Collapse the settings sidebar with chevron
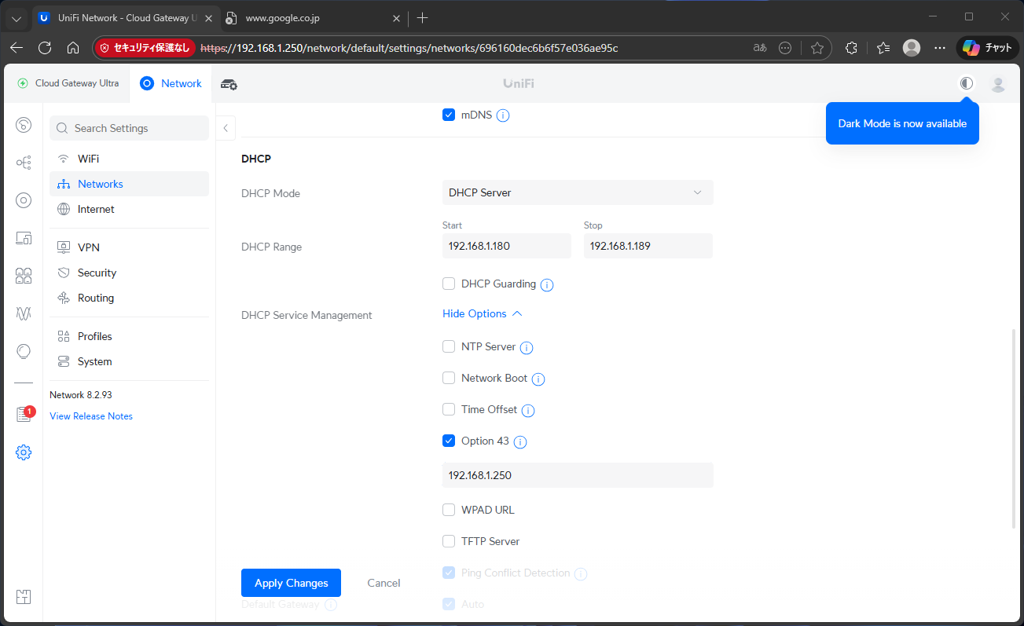 pyautogui.click(x=226, y=128)
